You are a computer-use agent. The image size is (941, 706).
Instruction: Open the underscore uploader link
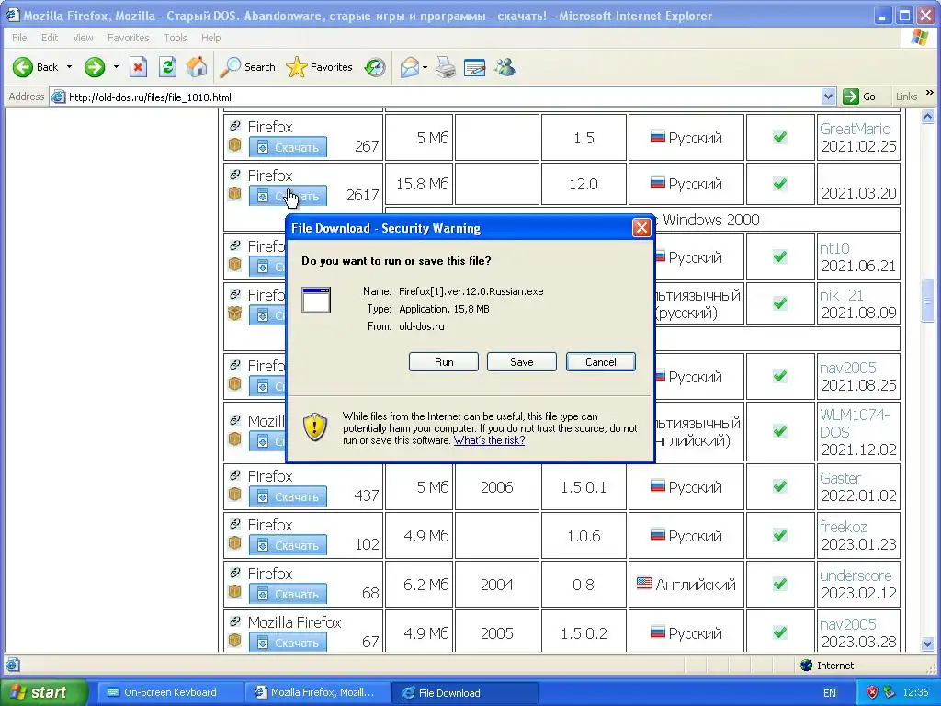point(856,575)
